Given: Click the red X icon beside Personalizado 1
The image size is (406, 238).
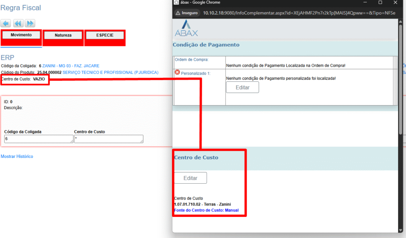Looking at the screenshot, I should pos(177,73).
